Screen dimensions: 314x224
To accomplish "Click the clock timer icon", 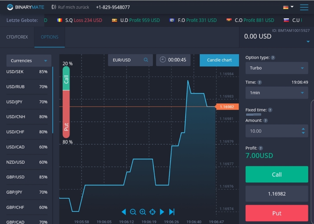I will coord(163,60).
